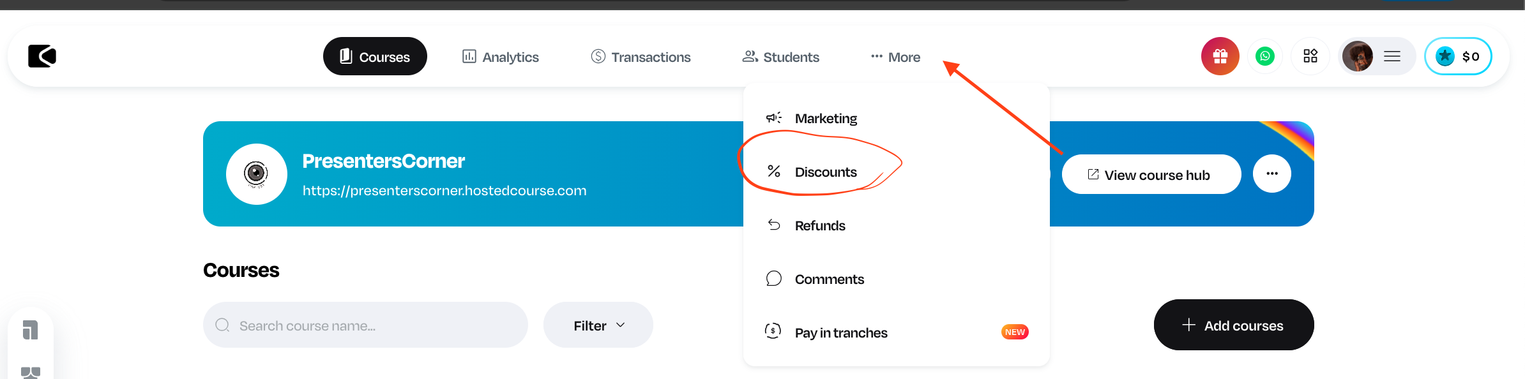Open the hamburger profile menu
1525x379 pixels.
pos(1392,57)
